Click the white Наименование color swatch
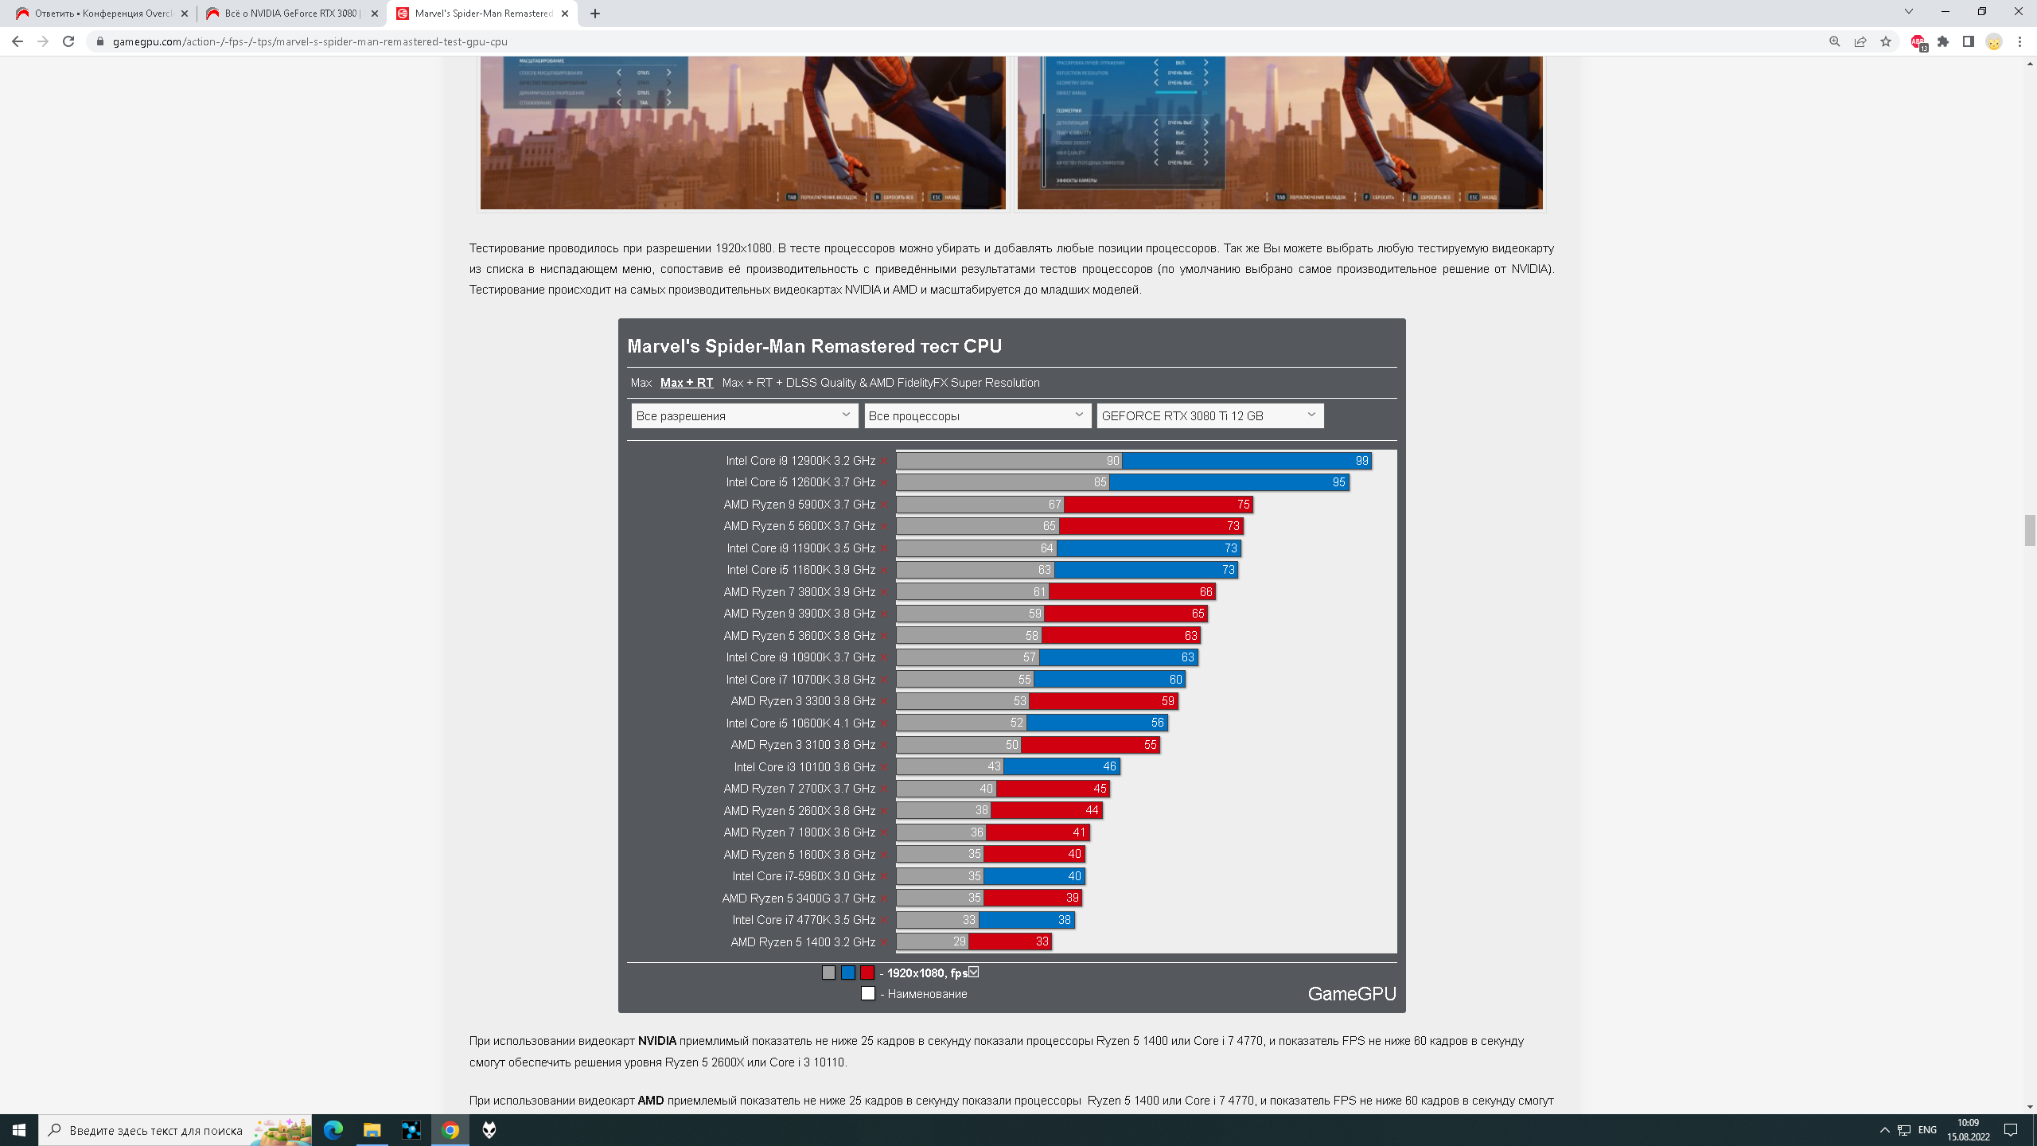This screenshot has width=2037, height=1146. 868,993
